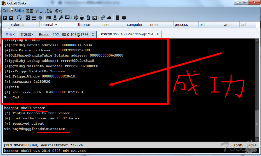Click the console scrollbar down arrow

[x=257, y=140]
